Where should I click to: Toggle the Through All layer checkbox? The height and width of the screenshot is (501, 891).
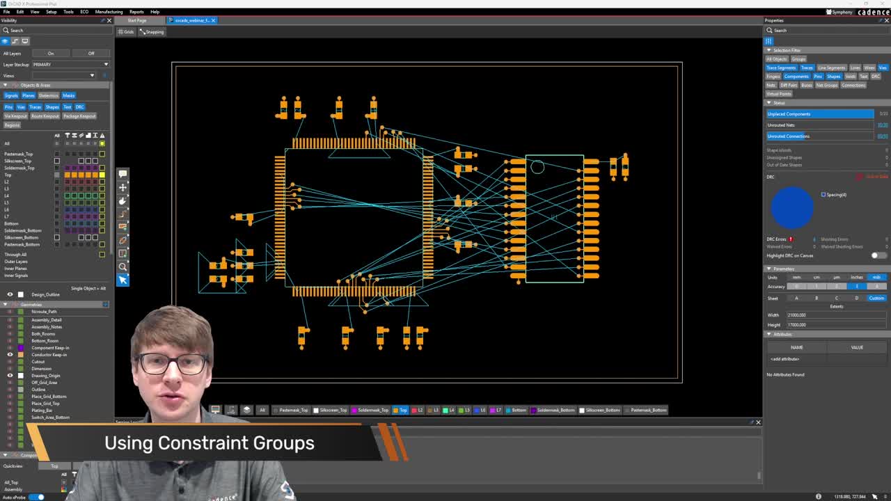(102, 254)
